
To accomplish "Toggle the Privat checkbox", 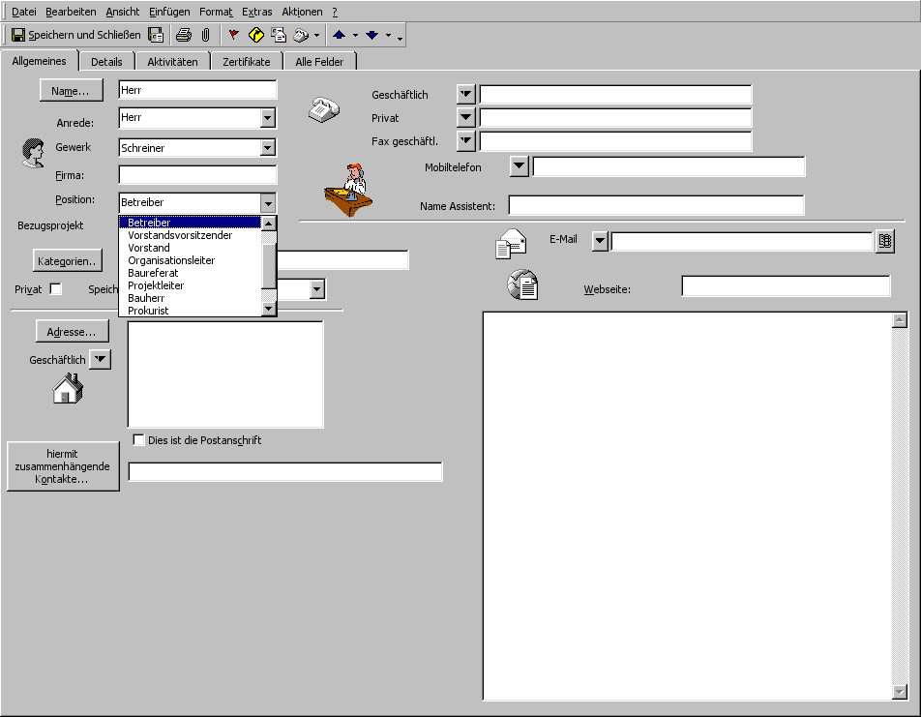I will click(x=55, y=289).
